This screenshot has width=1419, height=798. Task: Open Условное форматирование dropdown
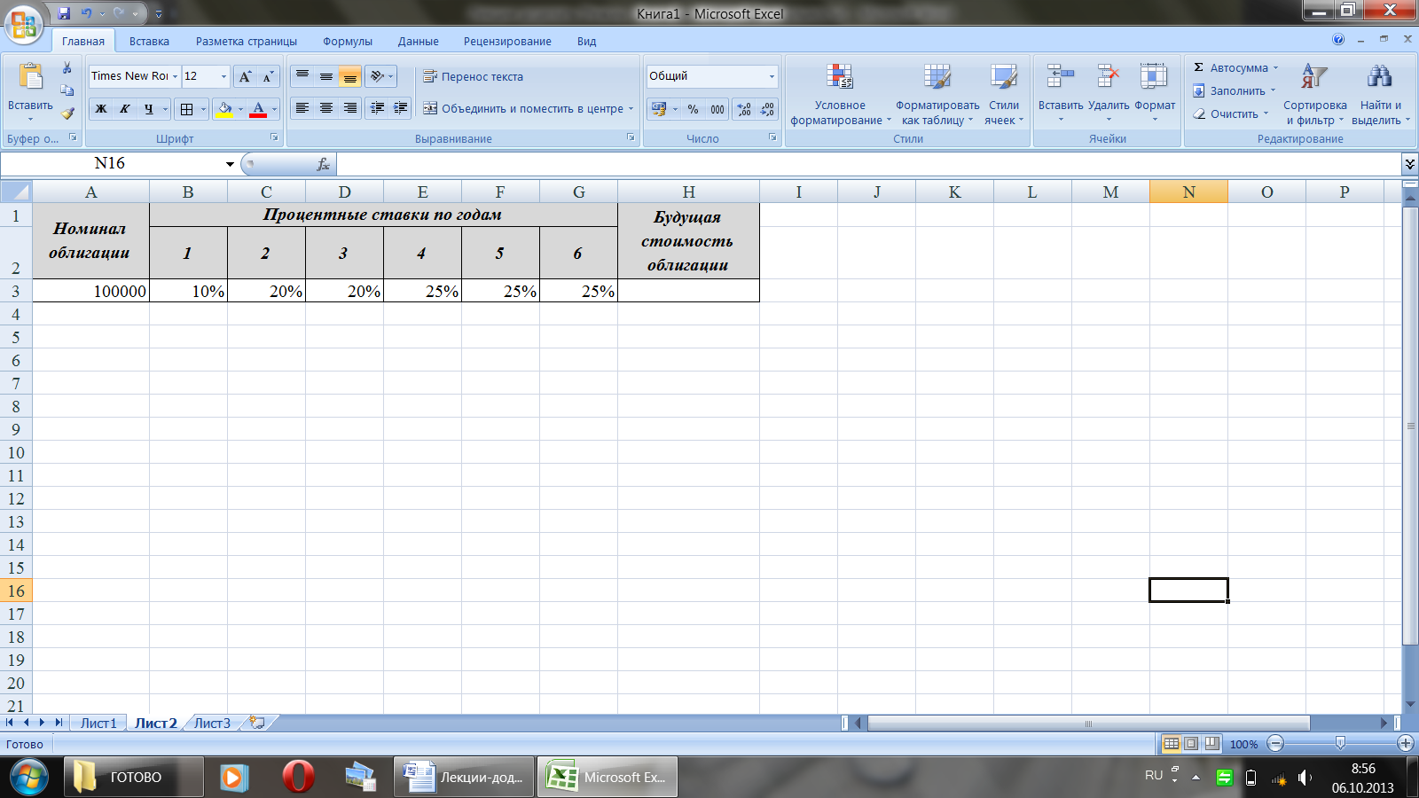840,95
